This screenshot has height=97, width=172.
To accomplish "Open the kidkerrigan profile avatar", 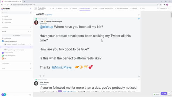I will pos(36,23).
